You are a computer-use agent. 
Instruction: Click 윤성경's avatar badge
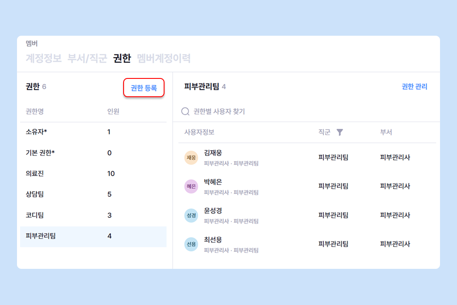(191, 215)
